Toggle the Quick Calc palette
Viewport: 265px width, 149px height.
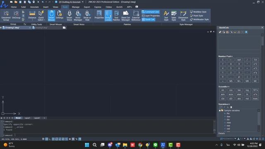148,19
